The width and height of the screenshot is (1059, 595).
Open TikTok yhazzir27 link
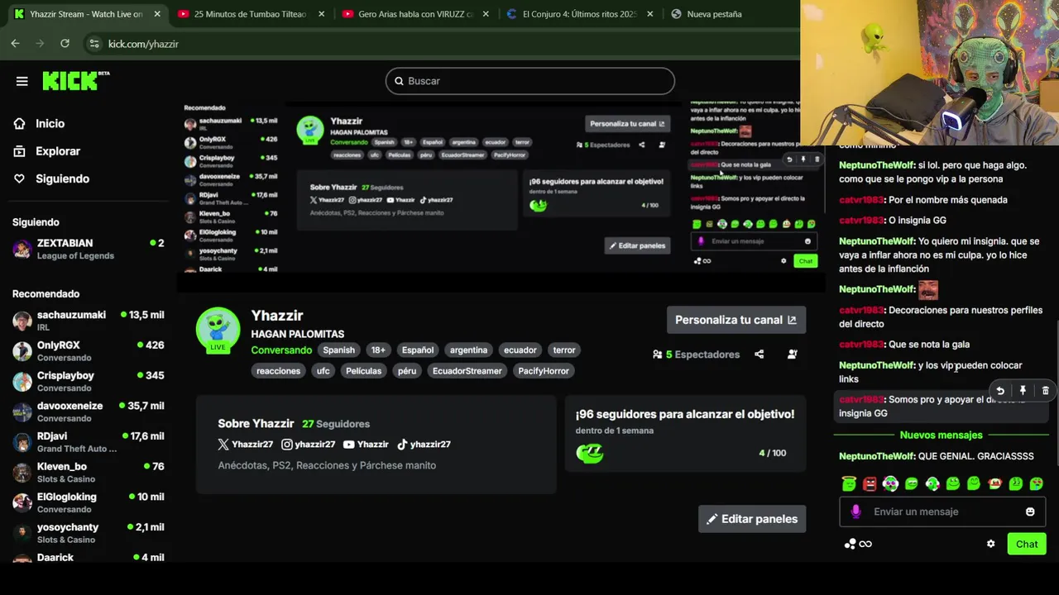pyautogui.click(x=424, y=445)
